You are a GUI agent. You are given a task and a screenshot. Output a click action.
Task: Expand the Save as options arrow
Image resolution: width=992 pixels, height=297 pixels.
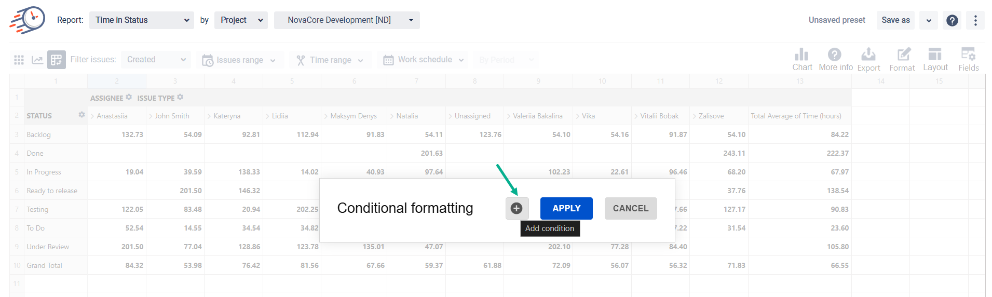(x=929, y=20)
